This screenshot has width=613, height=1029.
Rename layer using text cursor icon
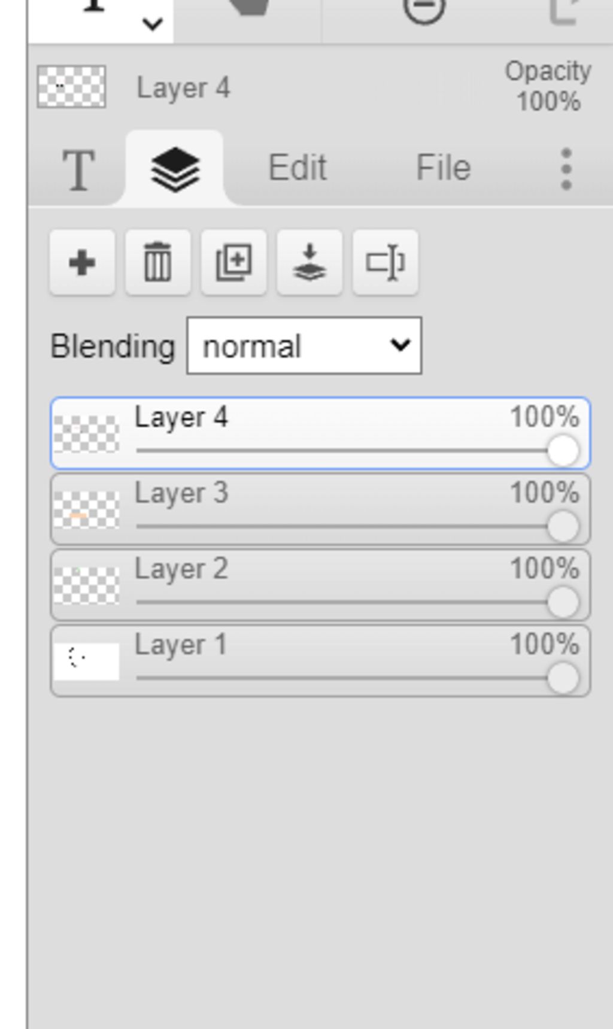coord(386,263)
